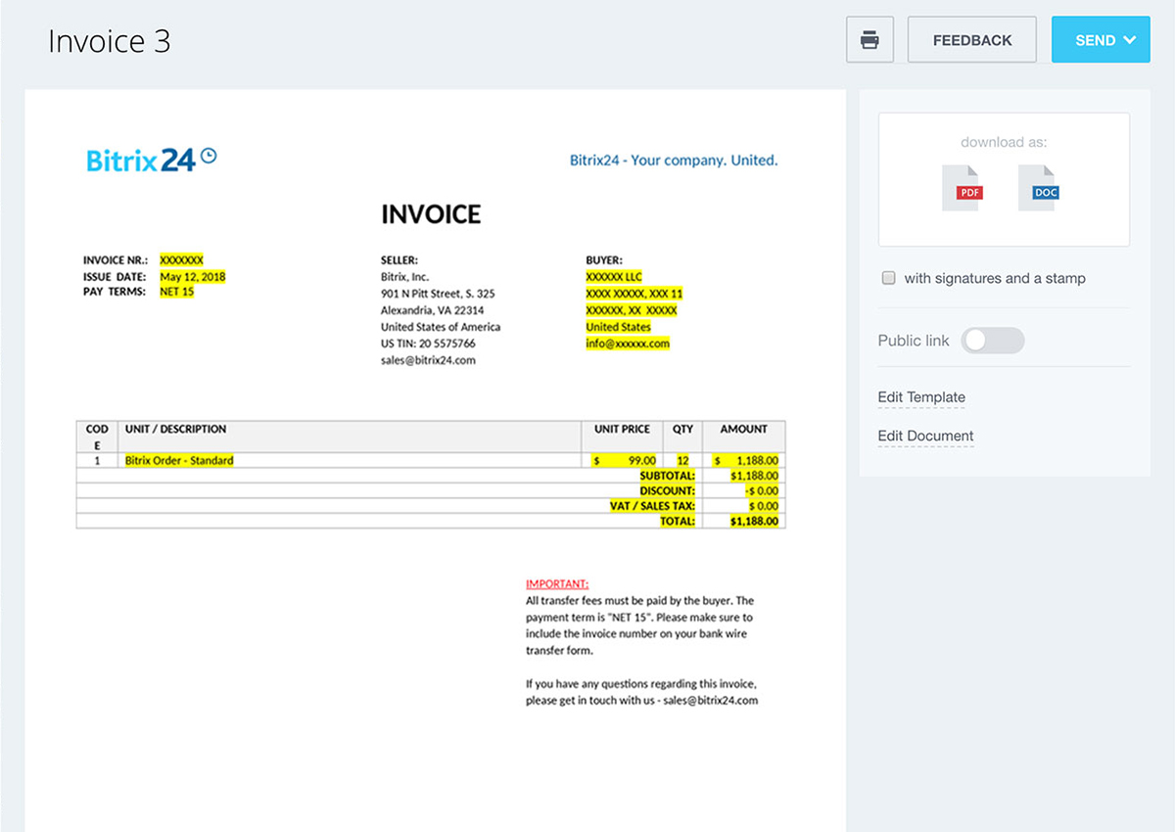
Task: Click seller email sales@bitrix24.com in header block
Action: tap(428, 360)
